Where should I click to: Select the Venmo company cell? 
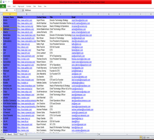(x=10, y=130)
